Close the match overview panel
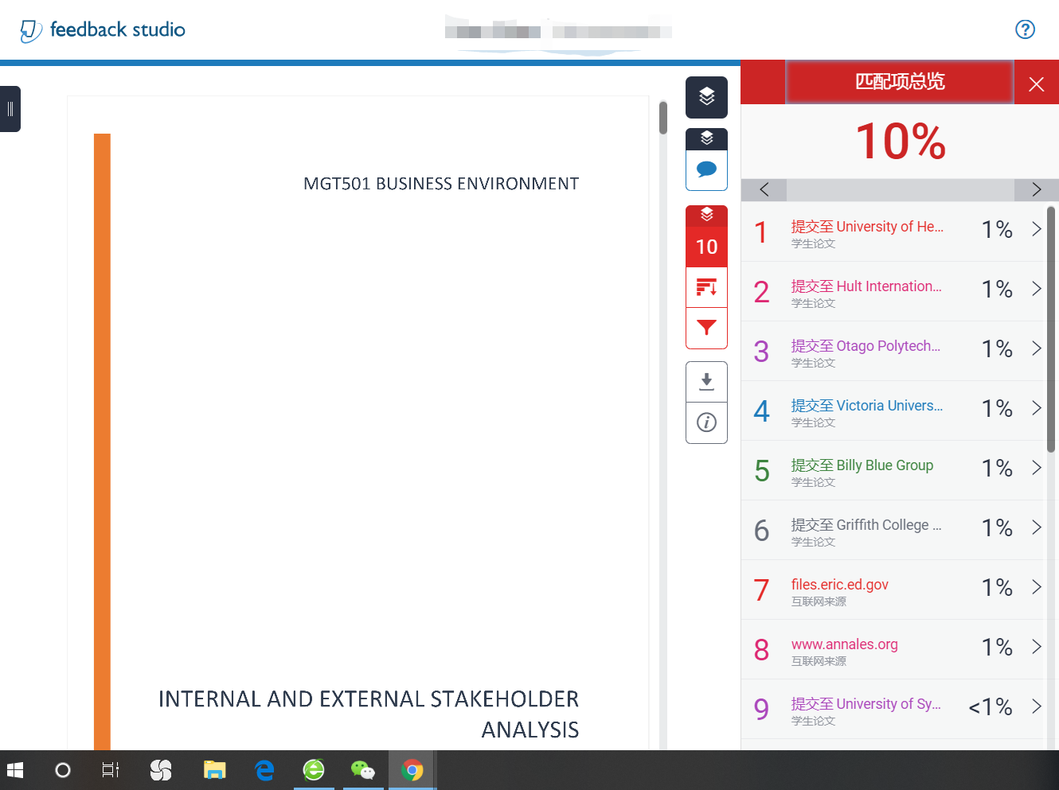1059x790 pixels. pyautogui.click(x=1036, y=84)
